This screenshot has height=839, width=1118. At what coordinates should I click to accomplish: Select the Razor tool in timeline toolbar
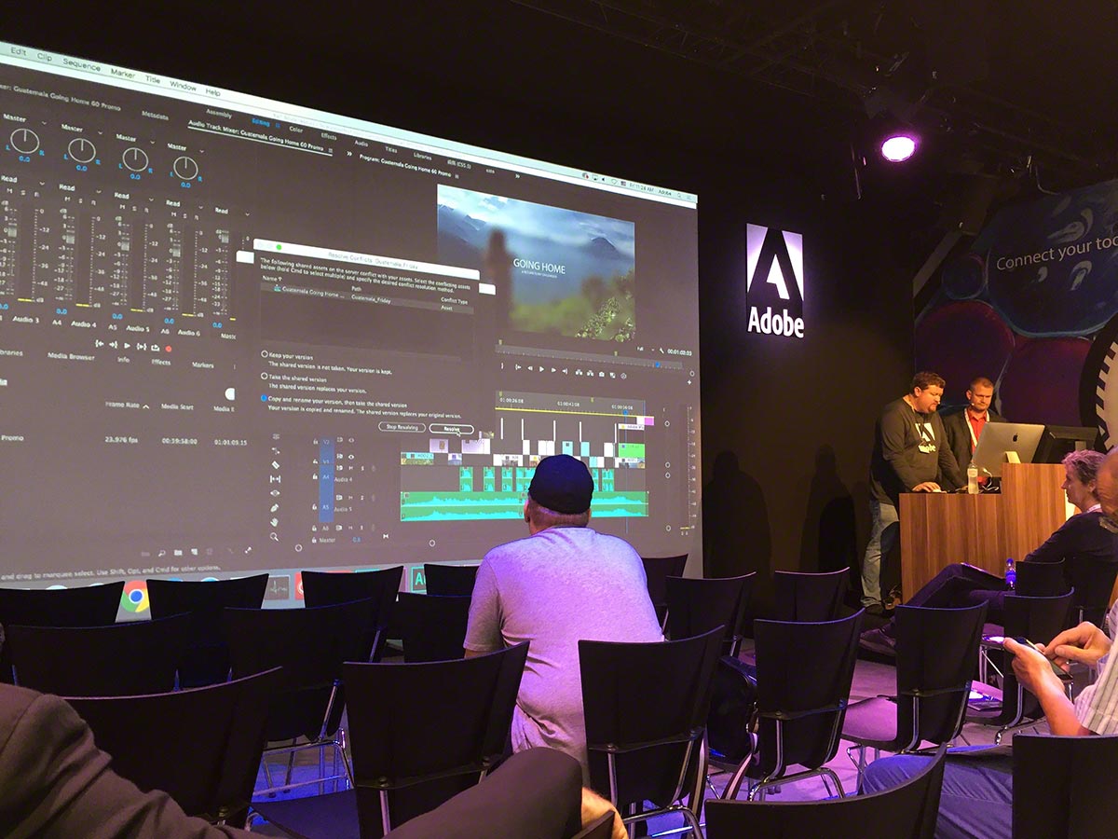[x=276, y=465]
